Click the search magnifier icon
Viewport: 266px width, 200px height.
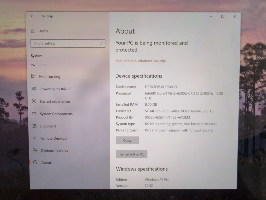pos(101,43)
